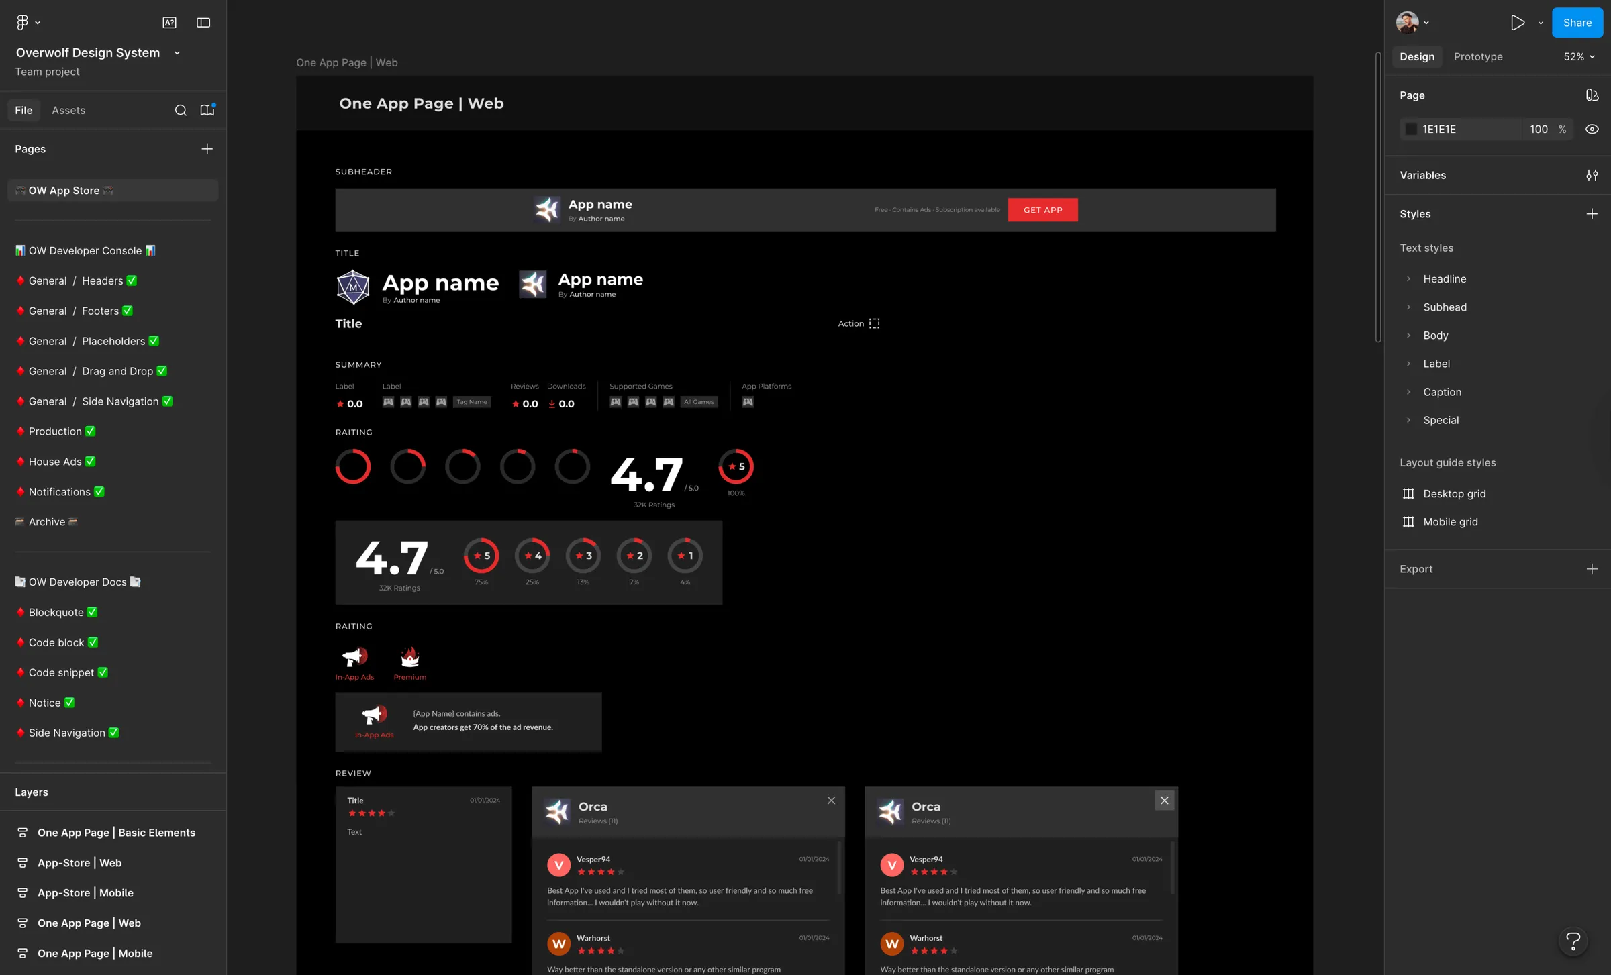Start presentation with the play icon
1611x975 pixels.
click(1518, 23)
